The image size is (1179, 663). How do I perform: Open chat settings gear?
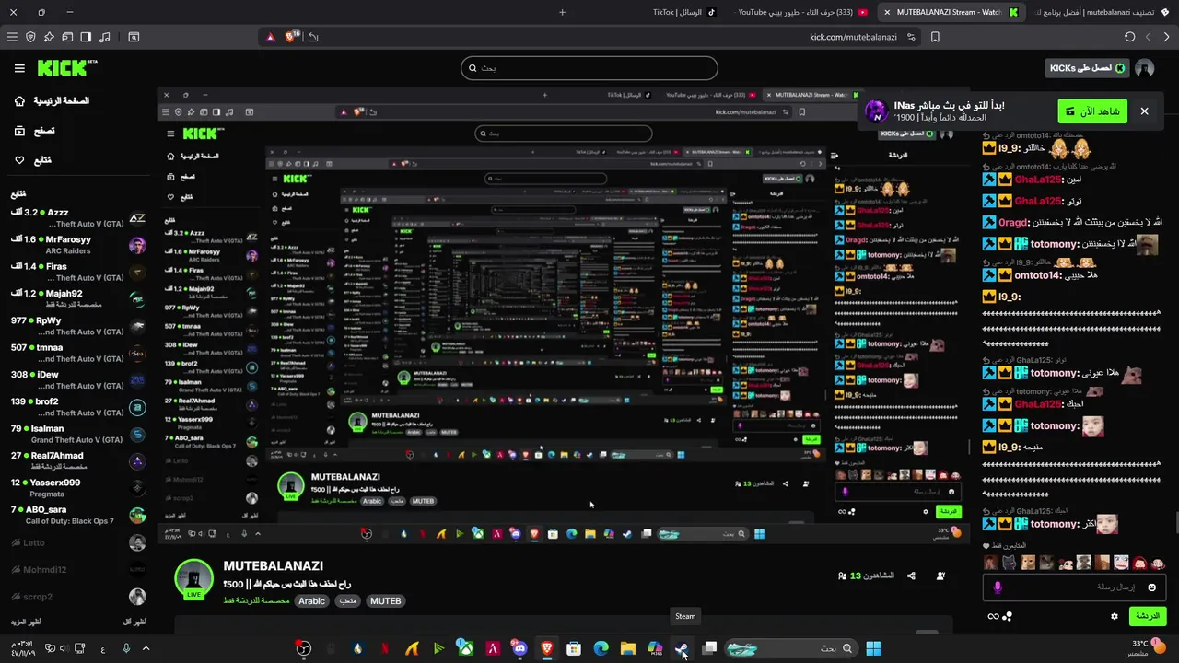(x=1115, y=616)
